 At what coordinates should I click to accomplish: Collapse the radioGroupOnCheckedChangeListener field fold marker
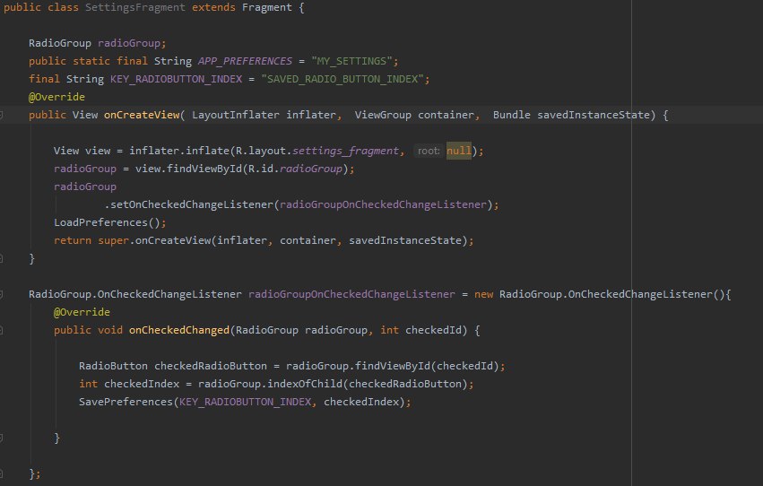[1, 294]
